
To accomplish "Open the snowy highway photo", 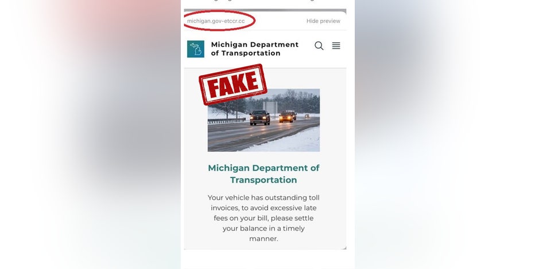I will tap(263, 120).
